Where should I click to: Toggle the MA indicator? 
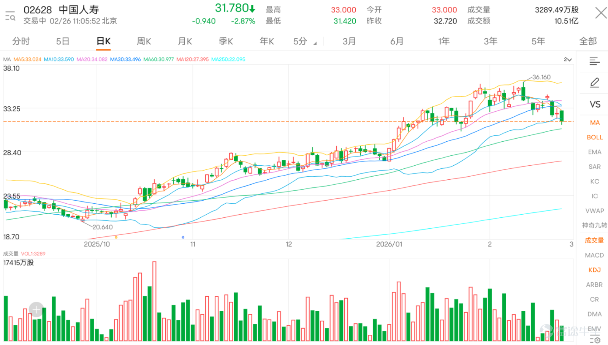click(x=595, y=123)
